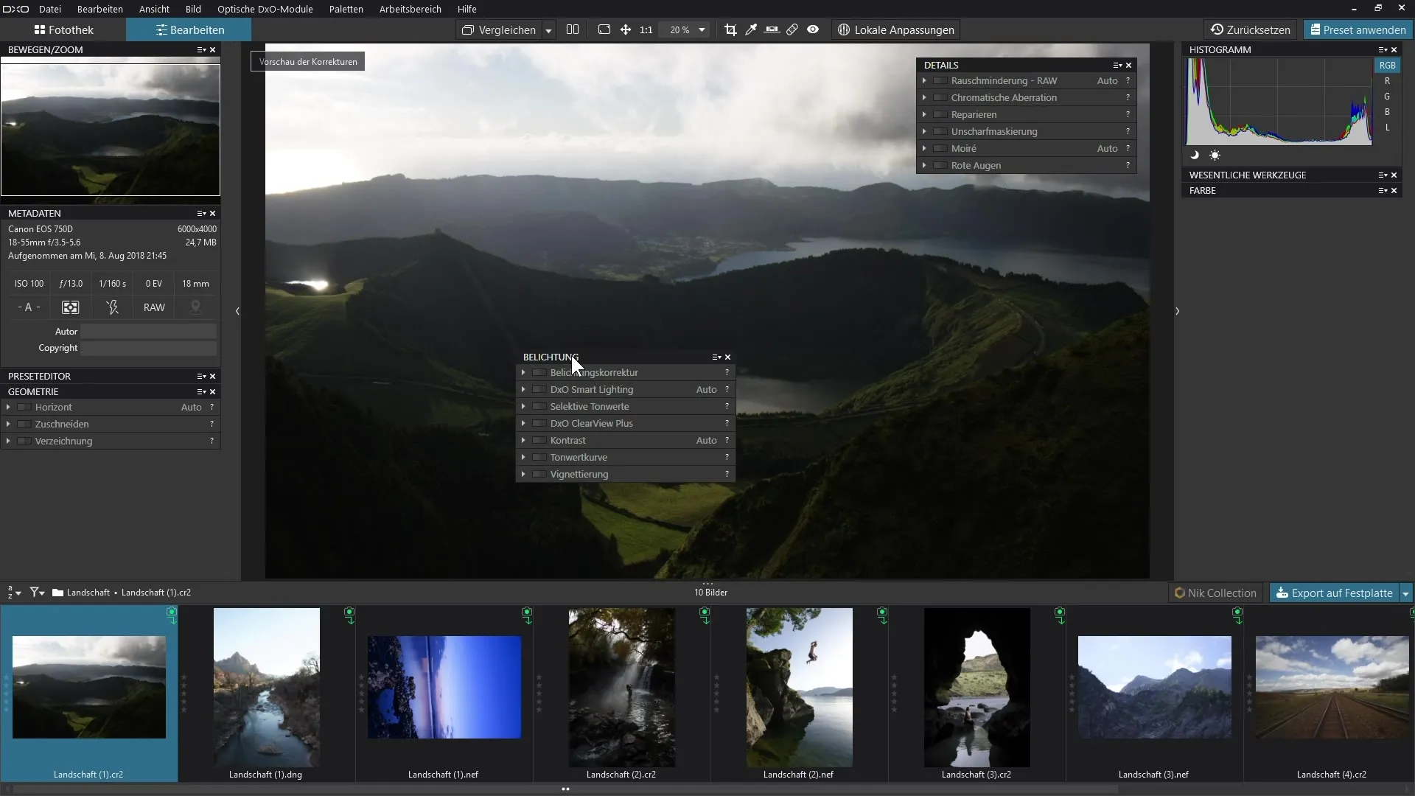This screenshot has height=796, width=1415.
Task: Click the Autor input field
Action: click(x=148, y=332)
